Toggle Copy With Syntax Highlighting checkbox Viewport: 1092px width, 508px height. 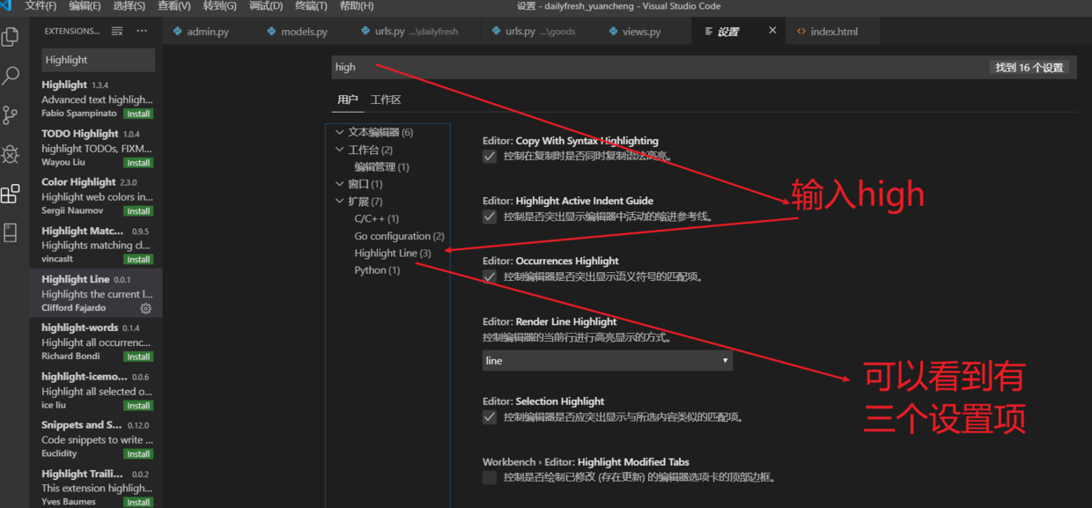click(x=490, y=157)
